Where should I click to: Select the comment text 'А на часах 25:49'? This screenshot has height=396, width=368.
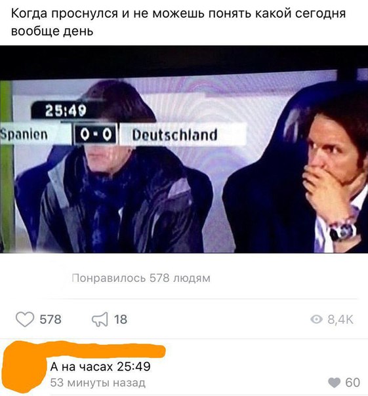tap(100, 366)
